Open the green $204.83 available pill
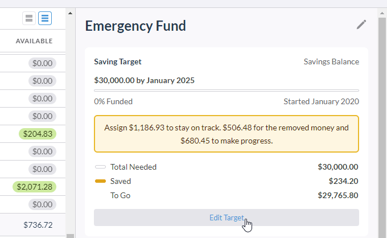This screenshot has height=238, width=387. (x=38, y=134)
